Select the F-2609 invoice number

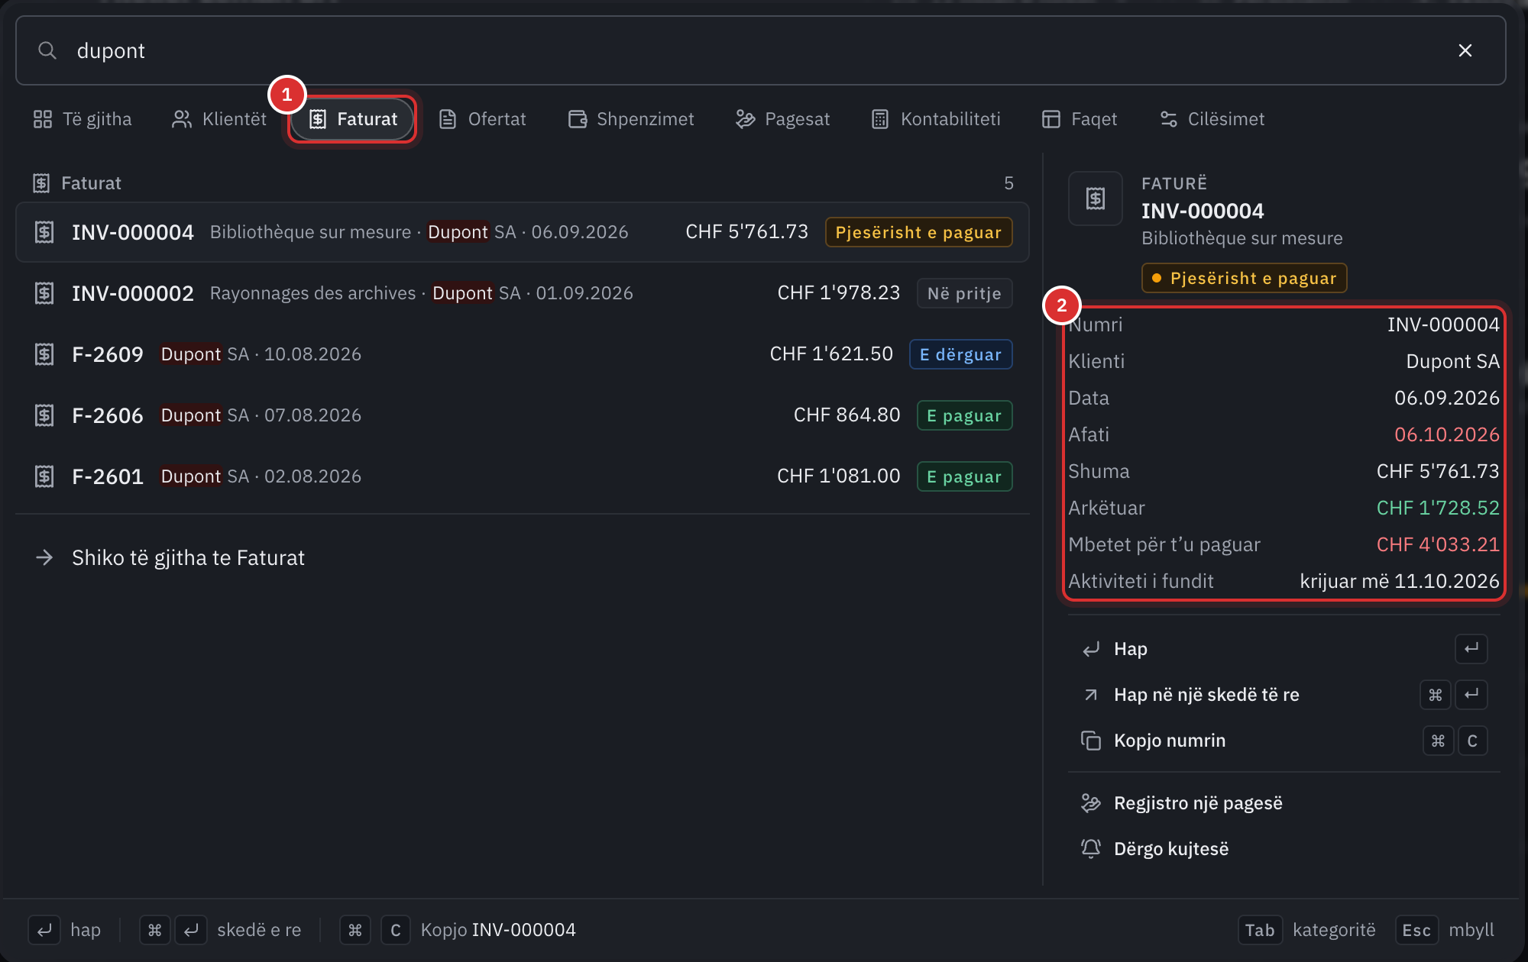(x=108, y=354)
